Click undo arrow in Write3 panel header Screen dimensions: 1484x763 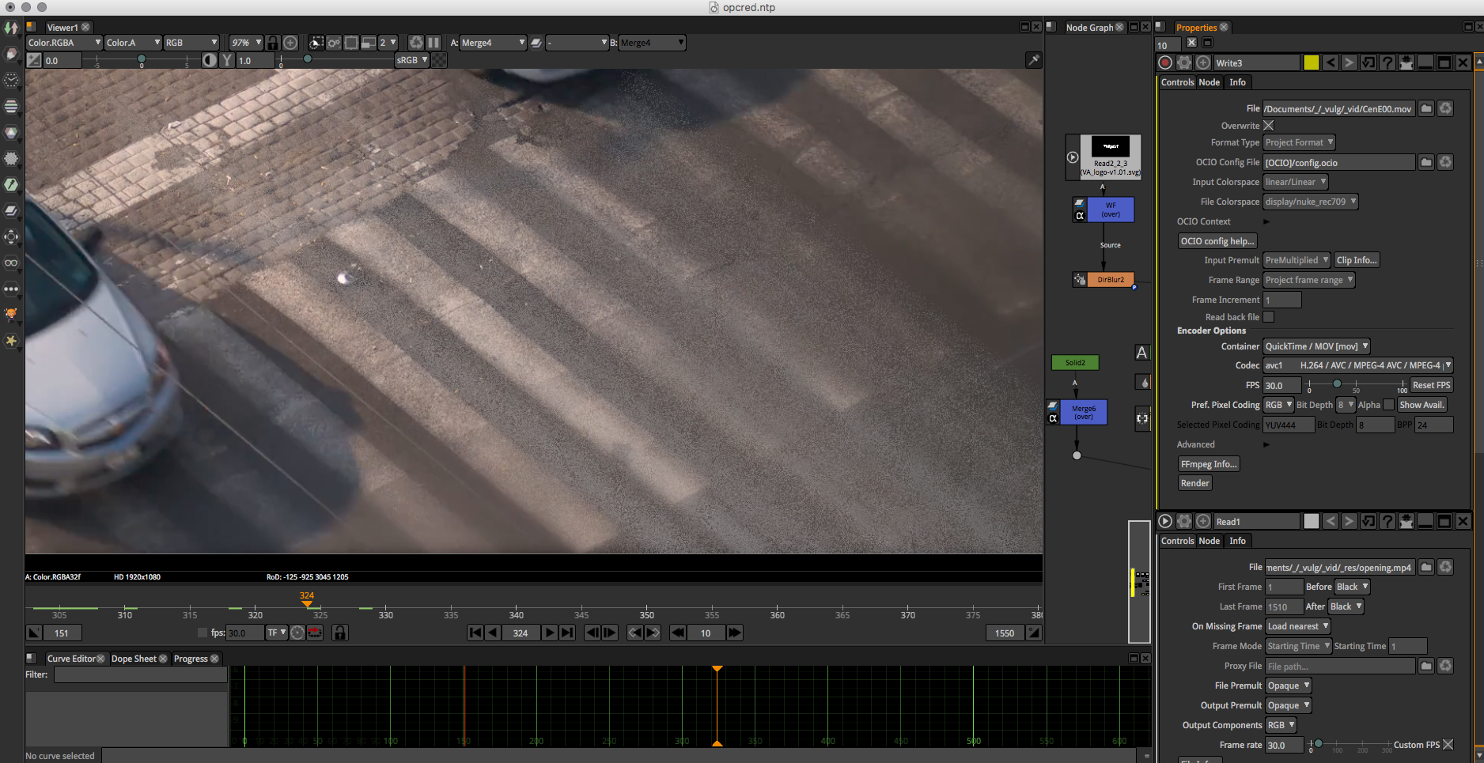point(1331,62)
